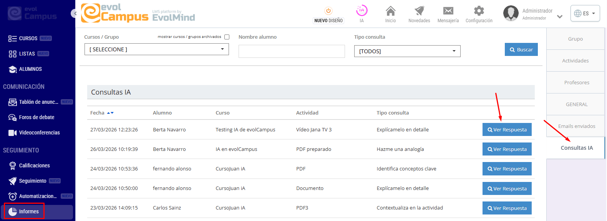Click the Buscar search button
The width and height of the screenshot is (607, 221).
(x=521, y=50)
